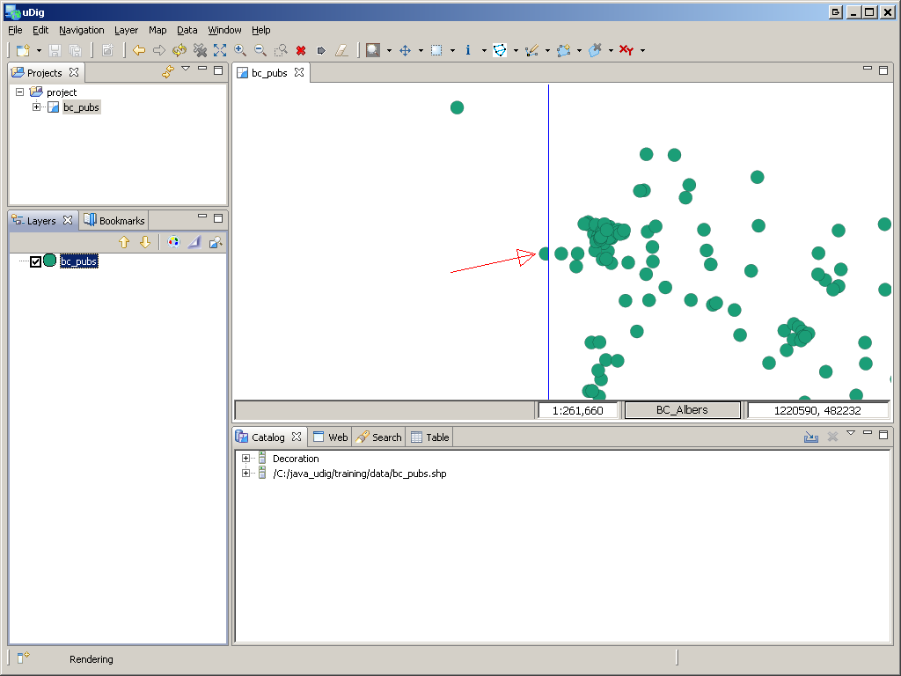Open the dropdown arrow beside New icon

[x=39, y=51]
